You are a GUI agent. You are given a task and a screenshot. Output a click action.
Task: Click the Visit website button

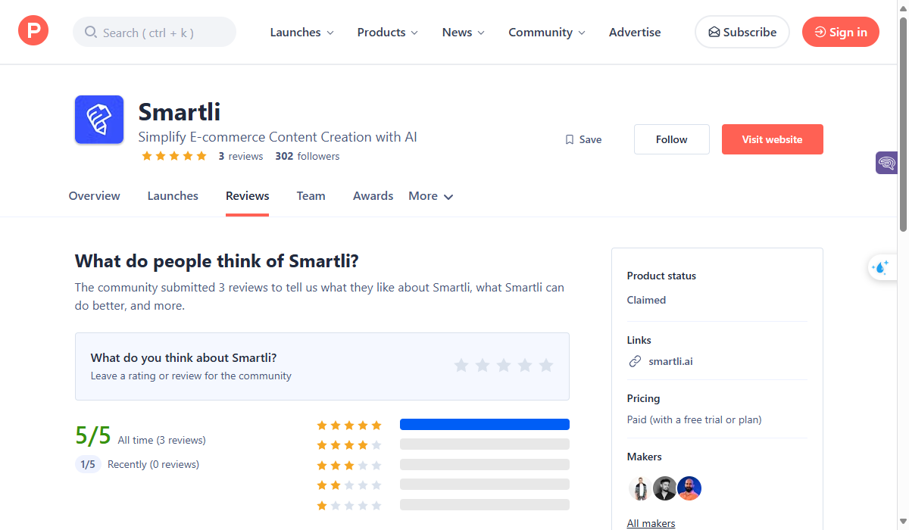[772, 139]
